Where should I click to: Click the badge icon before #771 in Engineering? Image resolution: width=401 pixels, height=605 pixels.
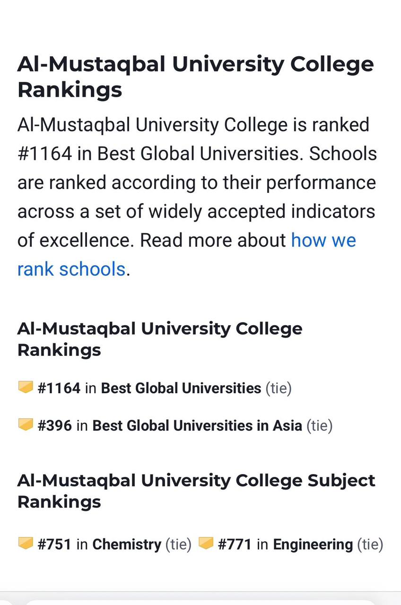pos(206,544)
